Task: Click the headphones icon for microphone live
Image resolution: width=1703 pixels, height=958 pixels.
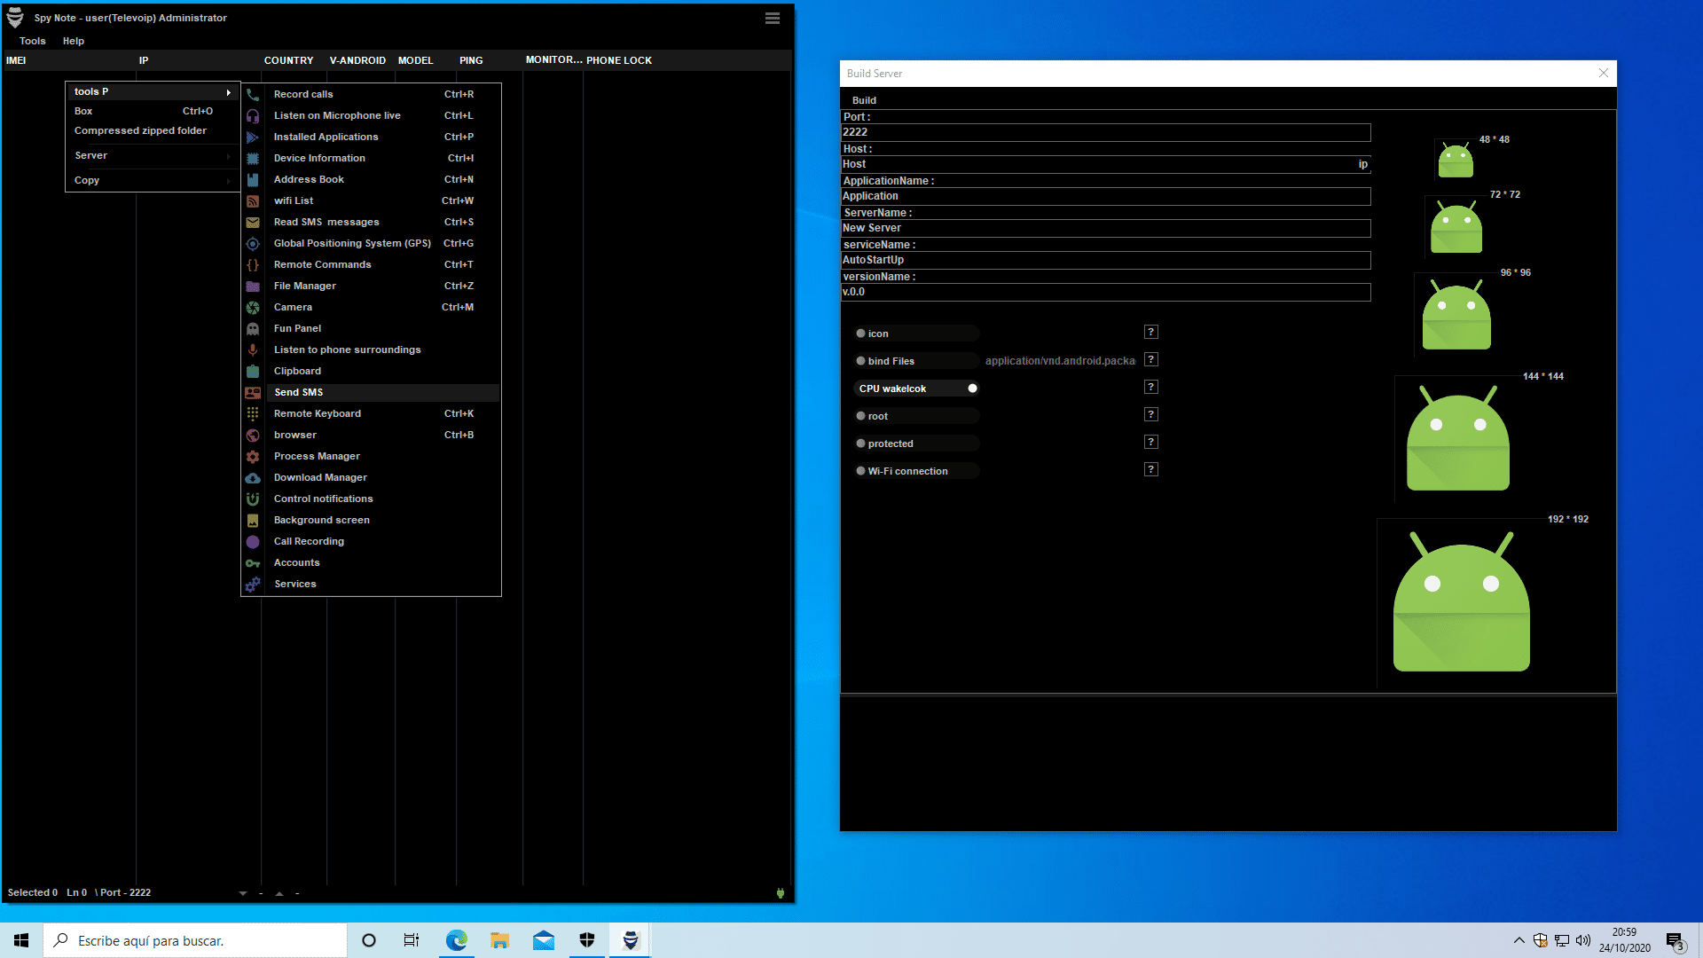Action: (253, 116)
